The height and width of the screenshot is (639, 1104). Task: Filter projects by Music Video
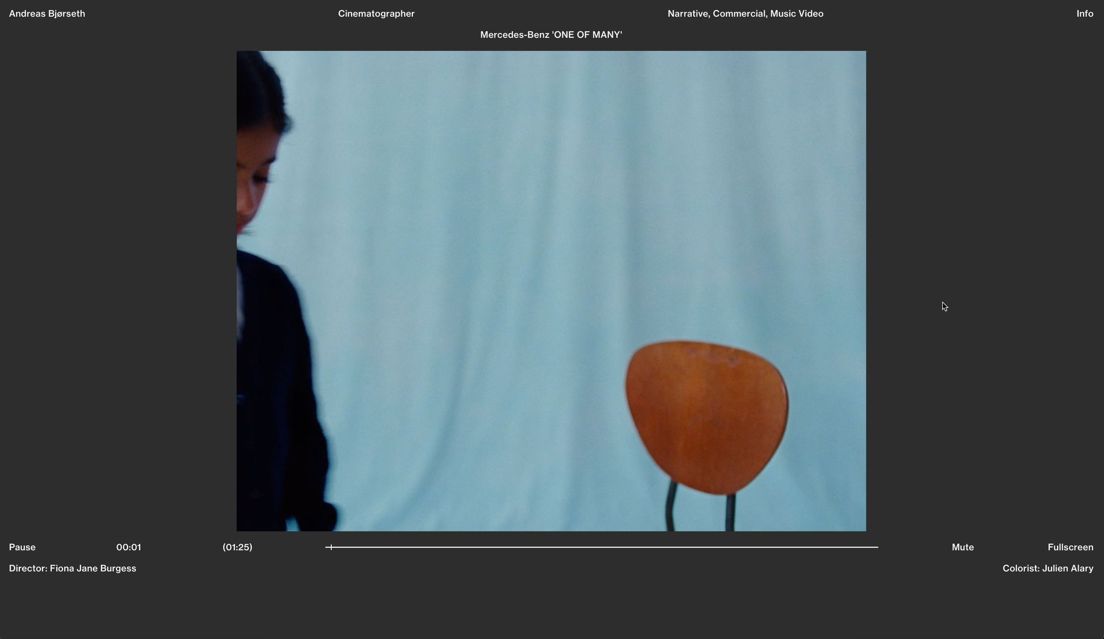[797, 14]
